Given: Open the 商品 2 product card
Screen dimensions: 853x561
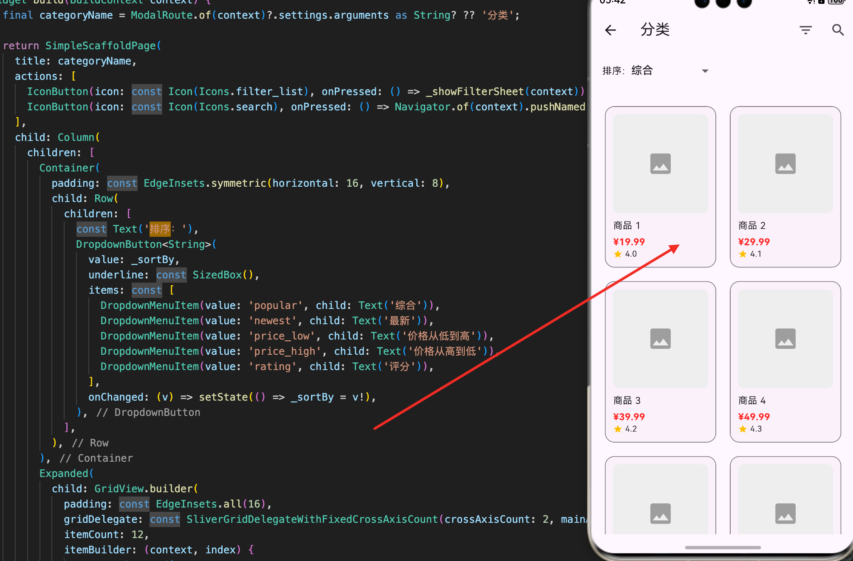Looking at the screenshot, I should coord(785,187).
